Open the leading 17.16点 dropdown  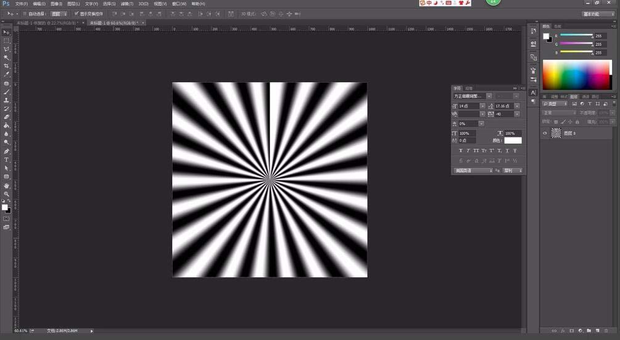pos(517,106)
